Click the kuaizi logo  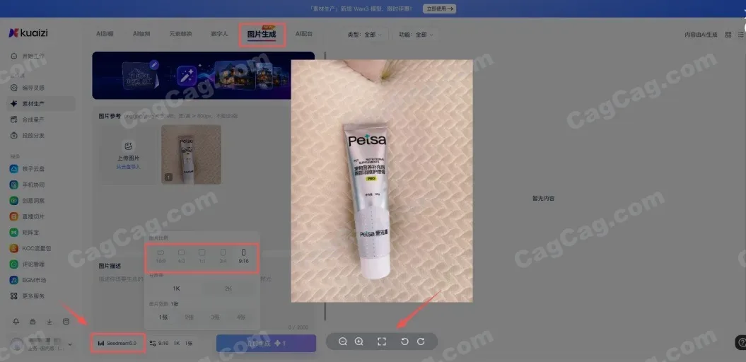tap(28, 33)
